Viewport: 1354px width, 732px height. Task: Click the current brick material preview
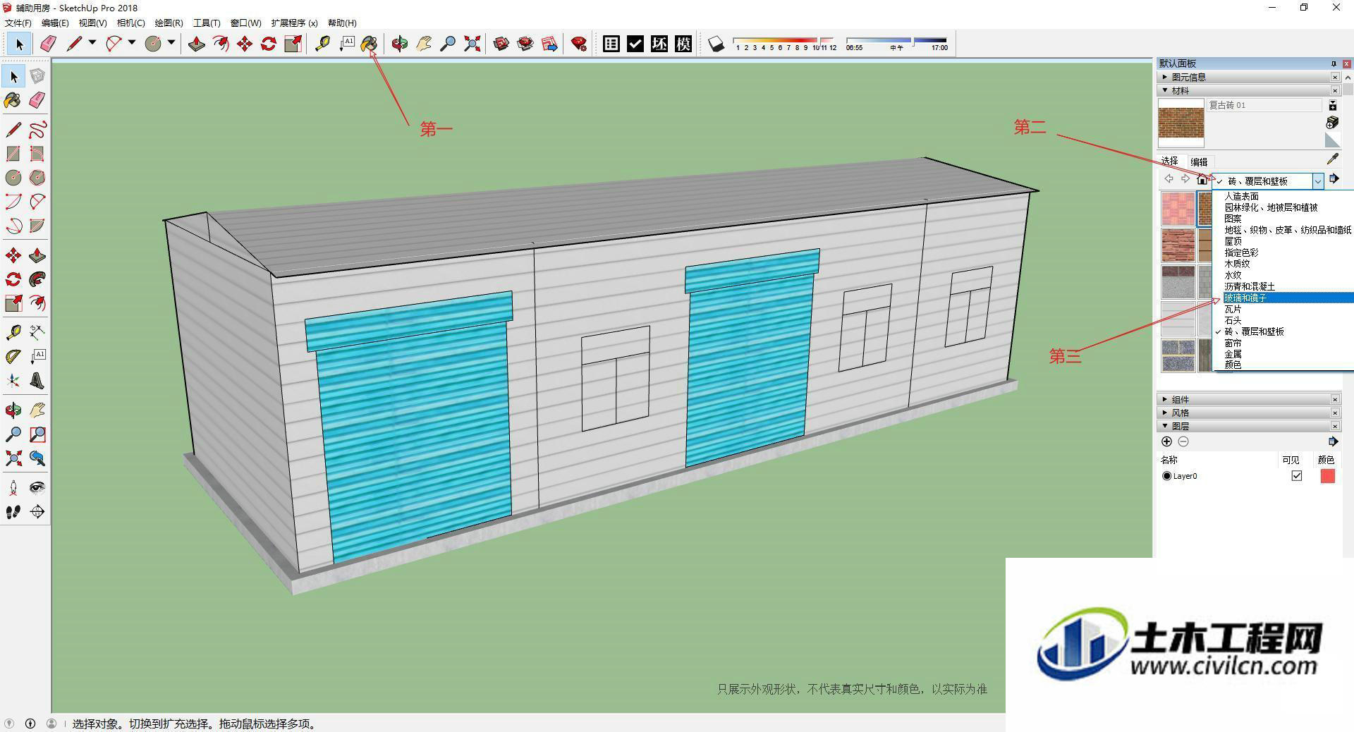click(1181, 123)
